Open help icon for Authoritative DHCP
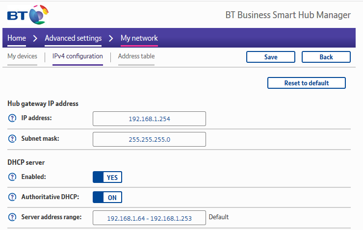This screenshot has width=363, height=230. (x=12, y=197)
